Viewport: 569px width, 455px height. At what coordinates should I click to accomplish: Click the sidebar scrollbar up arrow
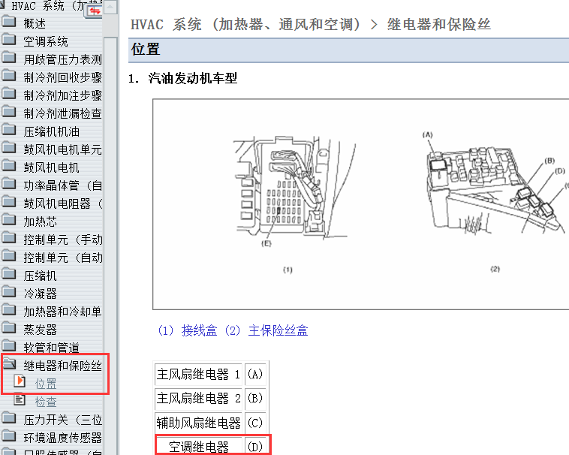point(110,7)
